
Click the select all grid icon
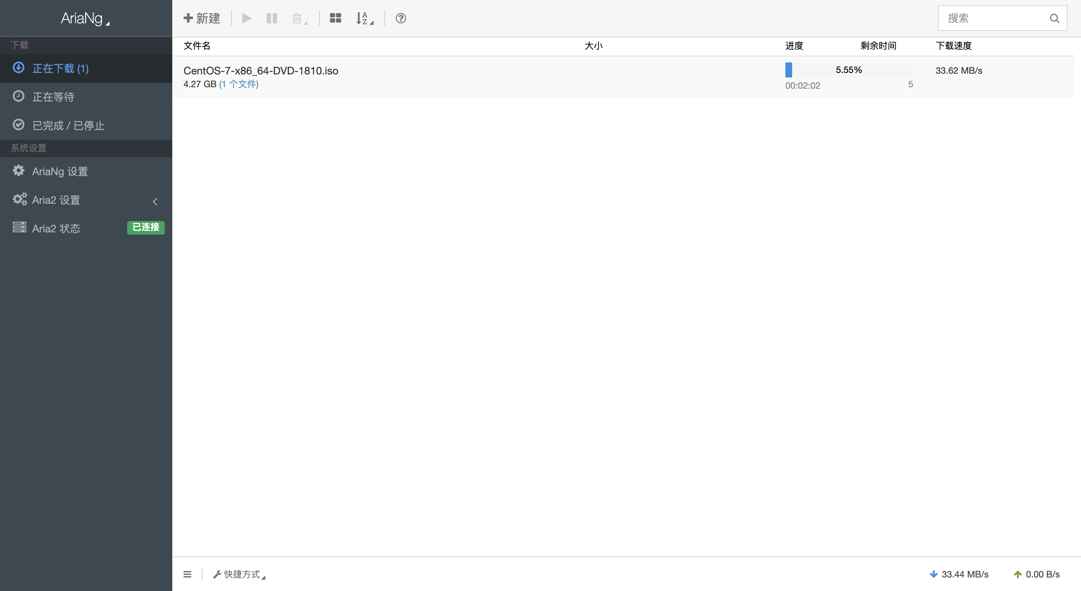(x=335, y=18)
